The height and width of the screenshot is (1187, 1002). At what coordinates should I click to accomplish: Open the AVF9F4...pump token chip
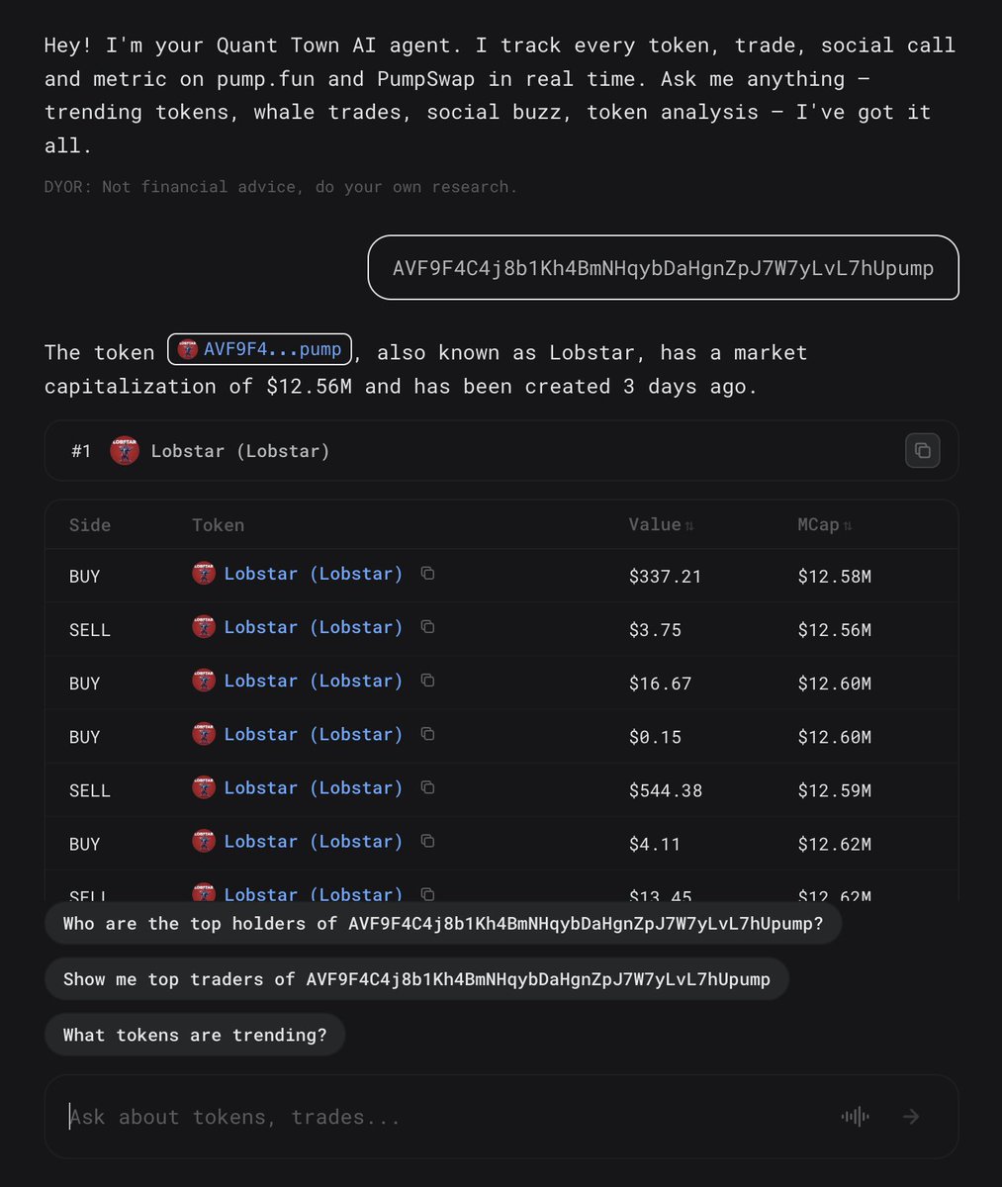click(x=259, y=350)
